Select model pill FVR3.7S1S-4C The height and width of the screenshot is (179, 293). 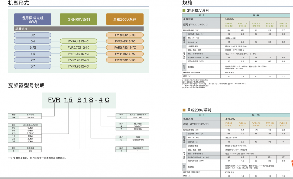click(78, 66)
